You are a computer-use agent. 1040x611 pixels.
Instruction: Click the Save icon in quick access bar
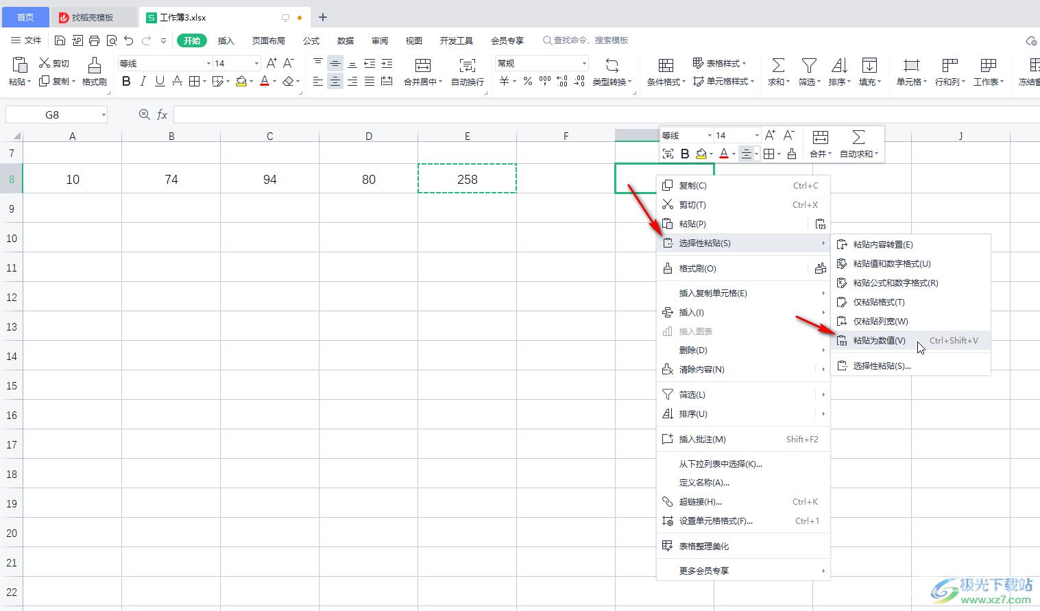click(x=60, y=40)
